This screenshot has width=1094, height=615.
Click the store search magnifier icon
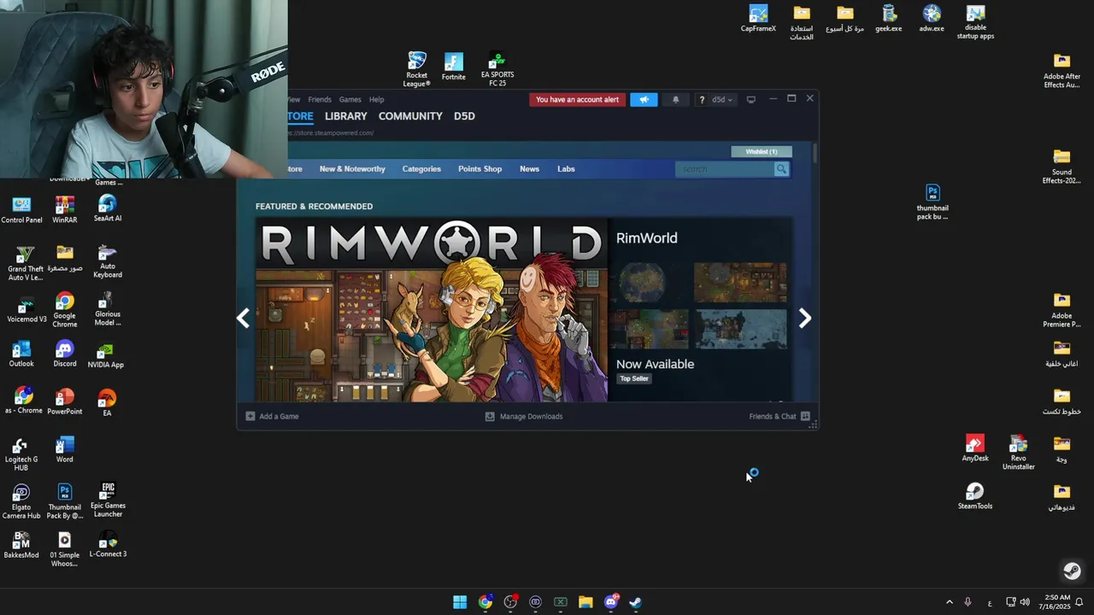click(x=781, y=169)
